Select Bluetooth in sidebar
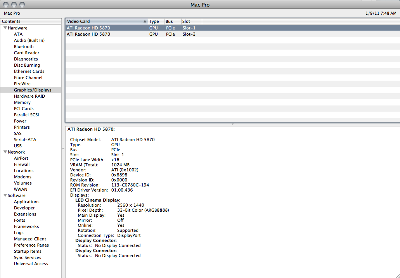Viewport: 400px width, 278px height. (x=24, y=47)
